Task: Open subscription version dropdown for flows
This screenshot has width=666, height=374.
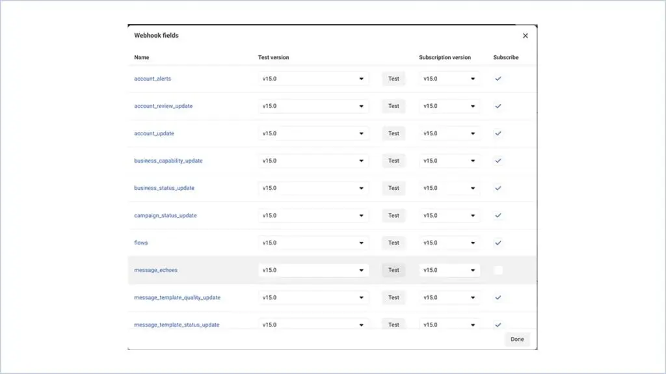Action: 449,243
